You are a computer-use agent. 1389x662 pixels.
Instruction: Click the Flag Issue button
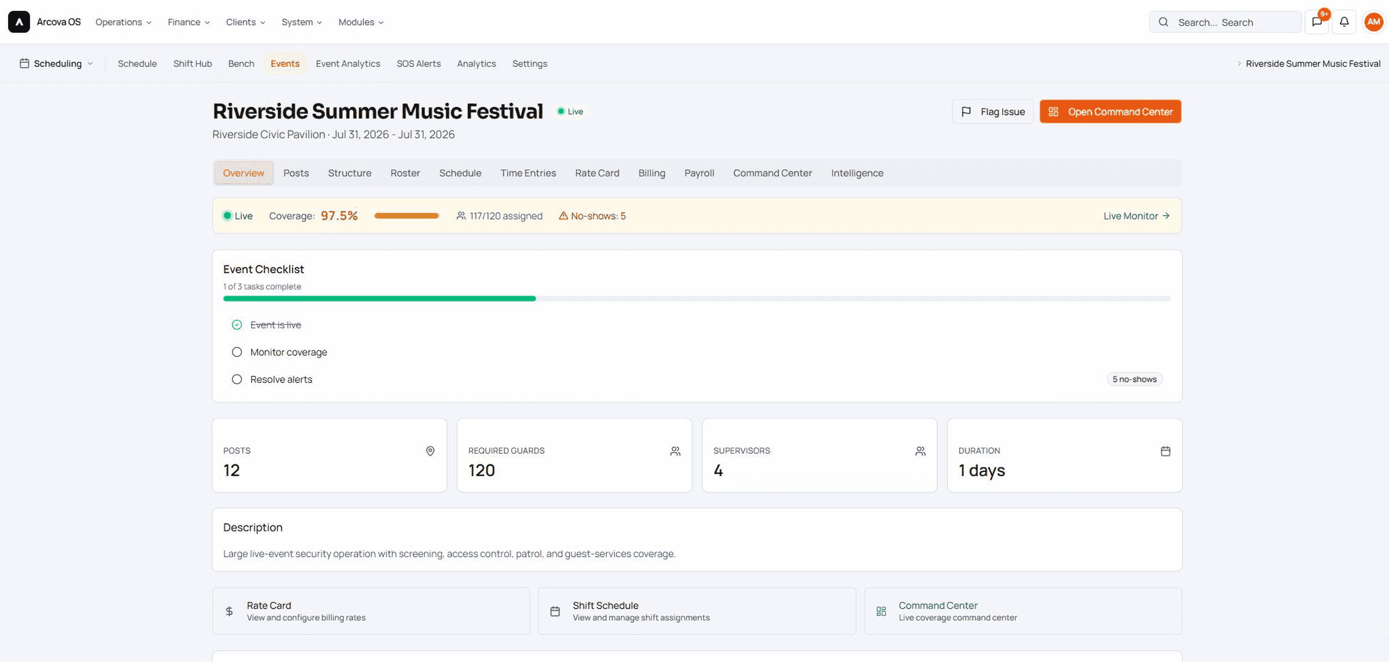[992, 112]
